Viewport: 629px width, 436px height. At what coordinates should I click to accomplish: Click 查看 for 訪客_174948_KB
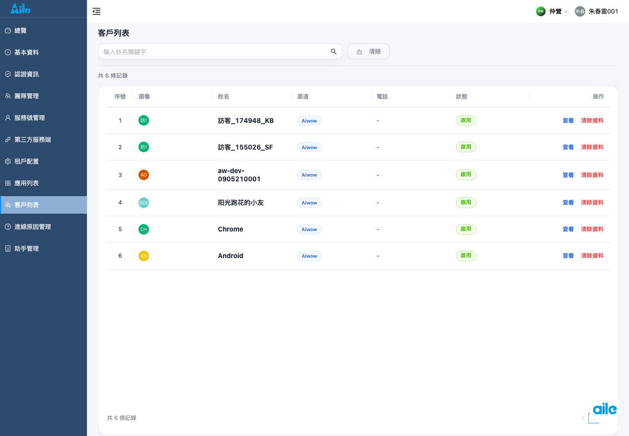568,121
